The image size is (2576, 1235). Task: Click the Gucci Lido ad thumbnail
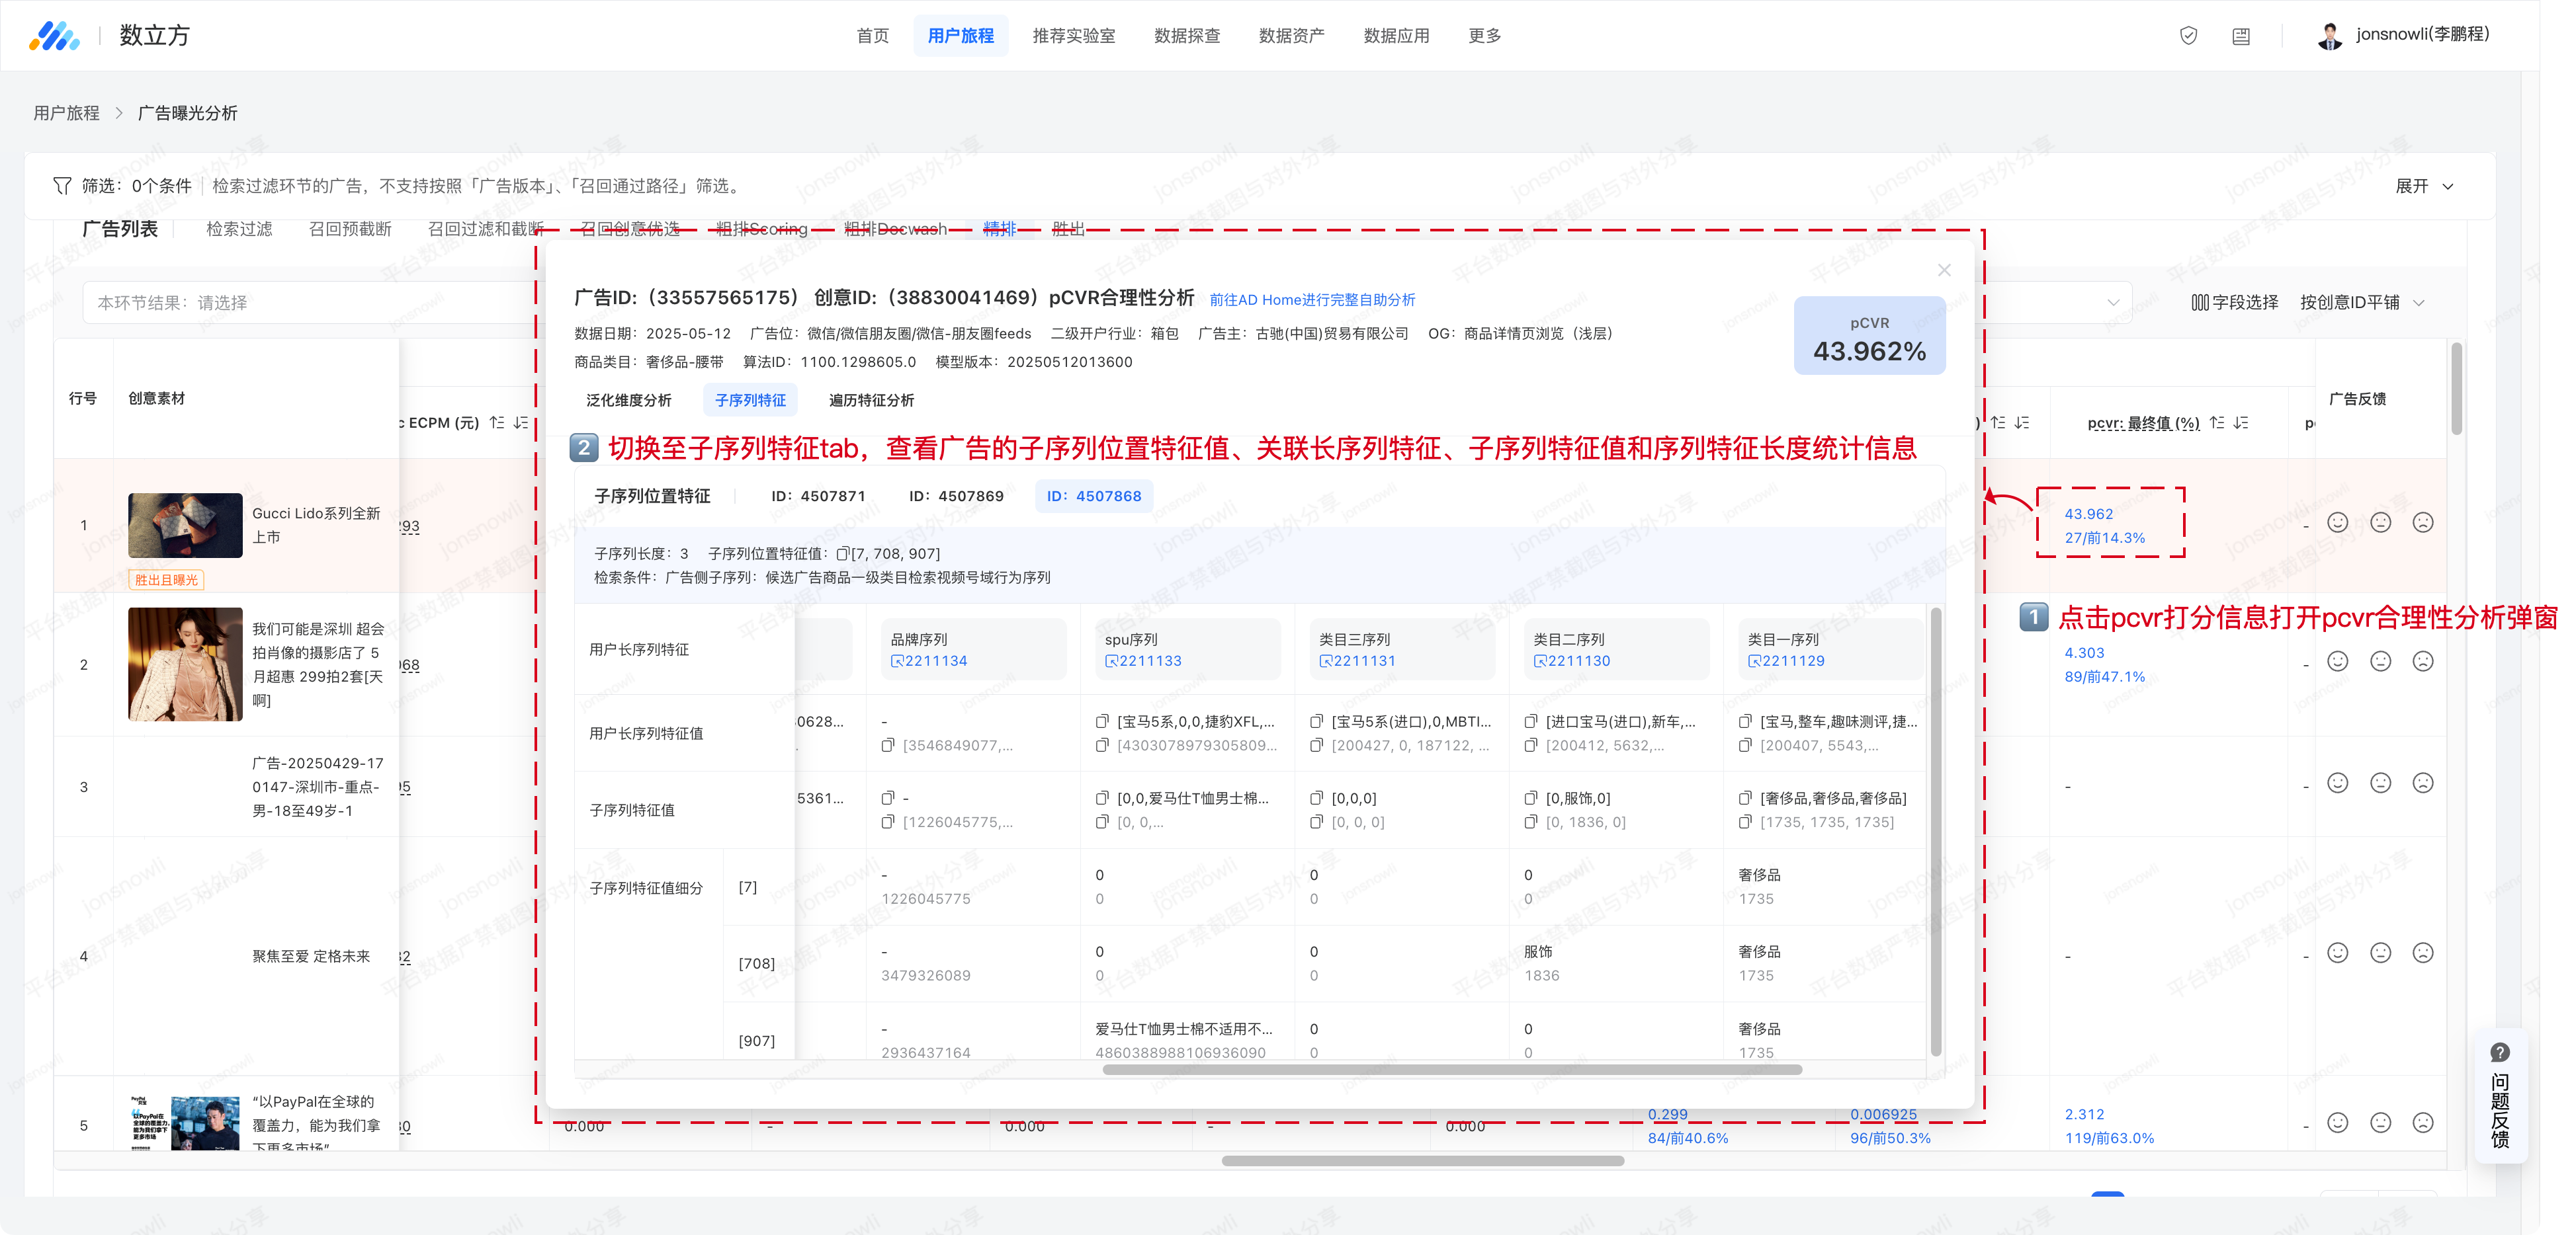[185, 524]
